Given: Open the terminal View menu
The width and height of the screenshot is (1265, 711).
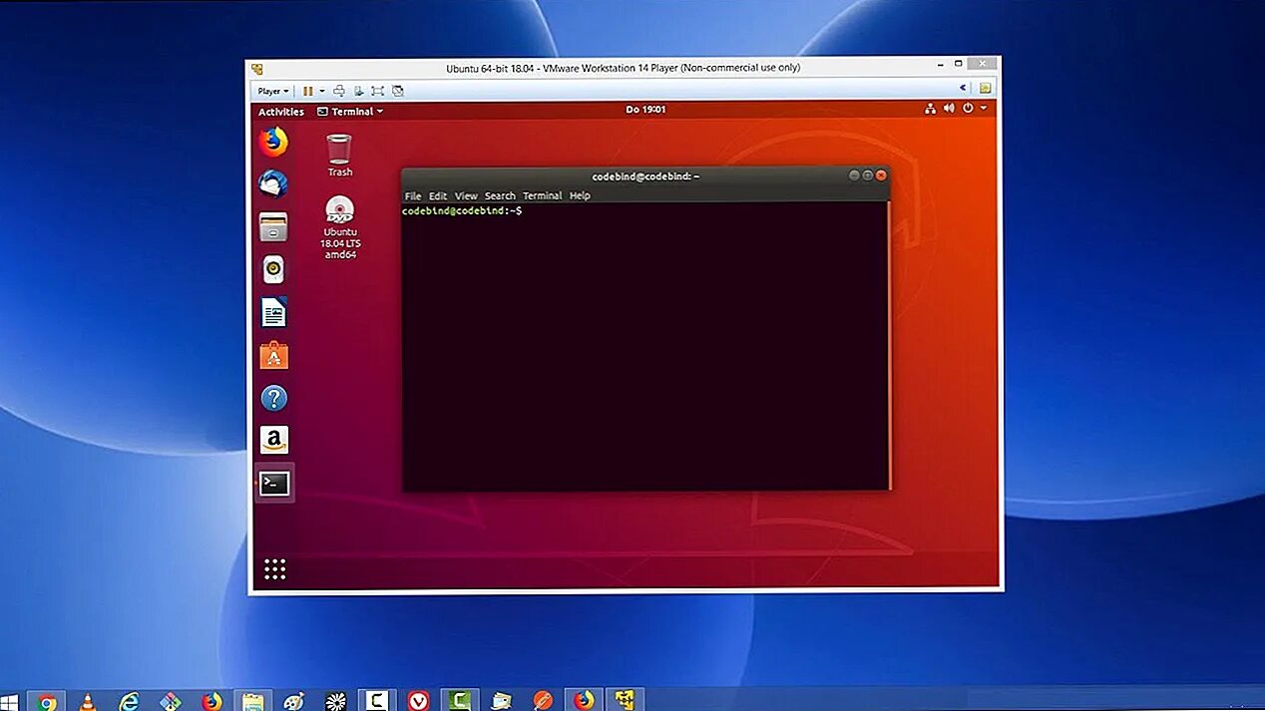Looking at the screenshot, I should coord(466,195).
